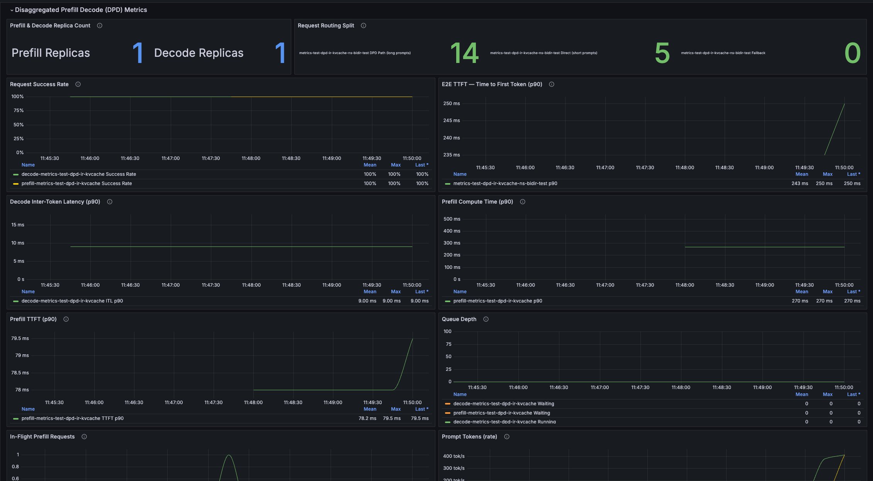The image size is (873, 481).
Task: Show info icon next to E2E TTFT panel
Action: [x=552, y=84]
